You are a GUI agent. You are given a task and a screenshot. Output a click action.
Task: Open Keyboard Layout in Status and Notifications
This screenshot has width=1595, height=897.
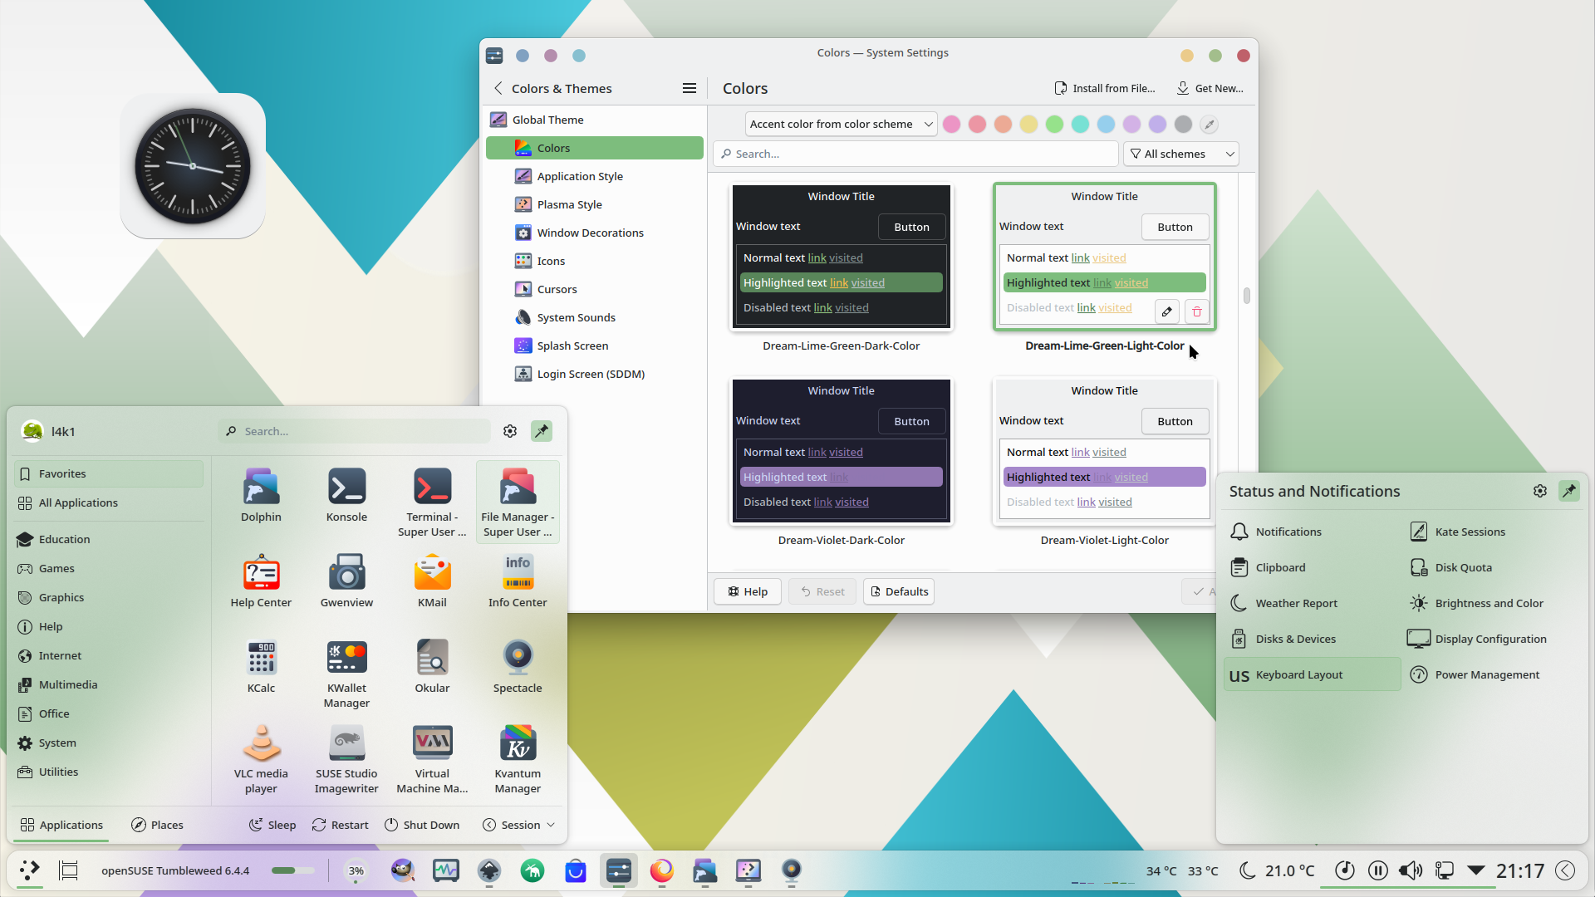point(1313,674)
